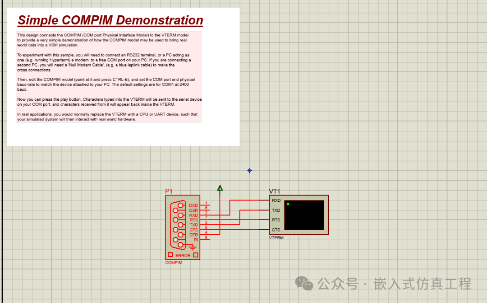Click the DCD pin label on COMPIM
This screenshot has height=303, width=487.
[193, 205]
